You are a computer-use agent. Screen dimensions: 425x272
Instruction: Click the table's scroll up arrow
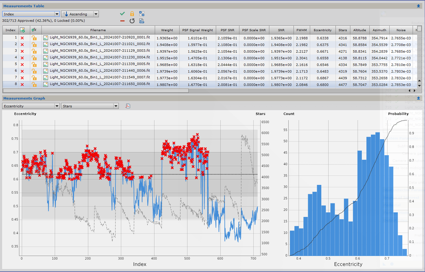(x=419, y=81)
